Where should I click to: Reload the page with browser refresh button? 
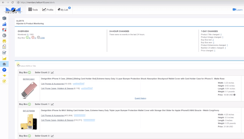coord(13,3)
